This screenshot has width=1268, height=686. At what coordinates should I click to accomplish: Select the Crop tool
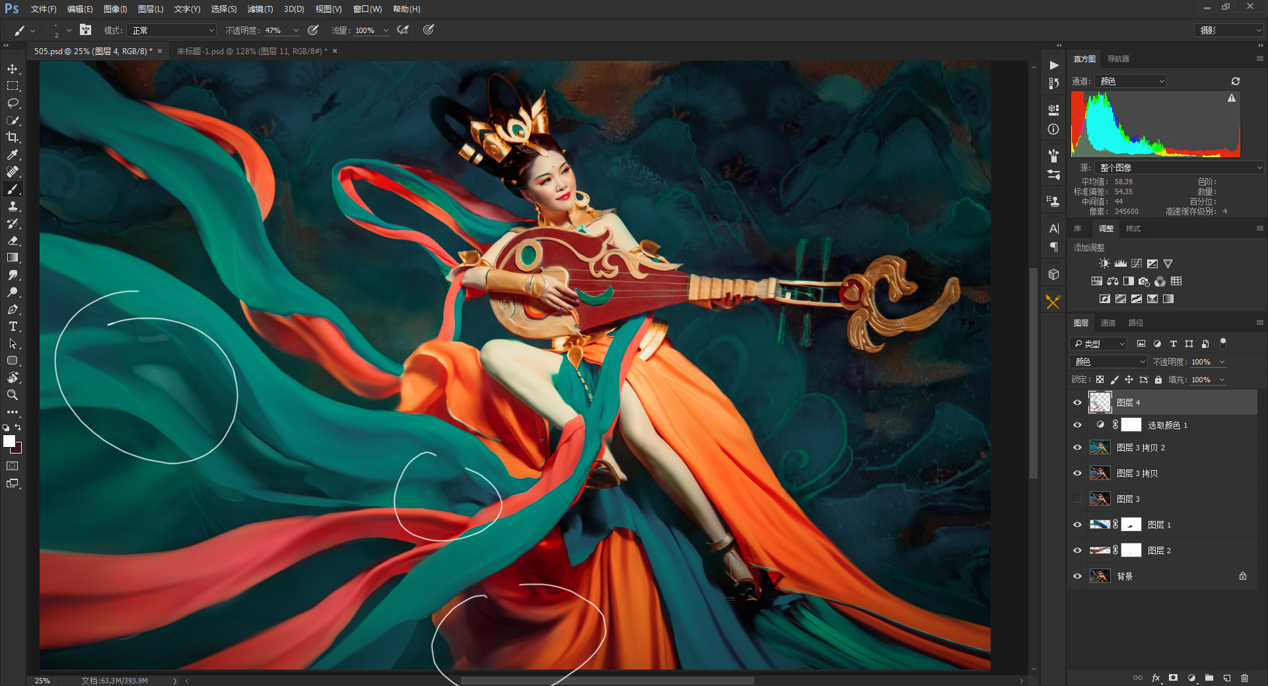click(x=13, y=137)
